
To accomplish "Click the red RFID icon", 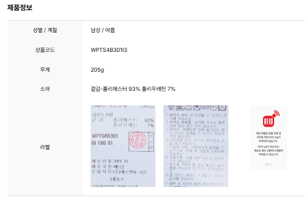I will 271,119.
